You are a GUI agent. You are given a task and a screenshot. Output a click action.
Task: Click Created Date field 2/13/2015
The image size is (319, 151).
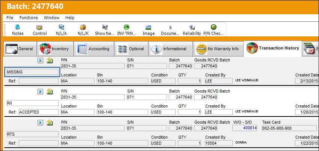[x=307, y=81]
